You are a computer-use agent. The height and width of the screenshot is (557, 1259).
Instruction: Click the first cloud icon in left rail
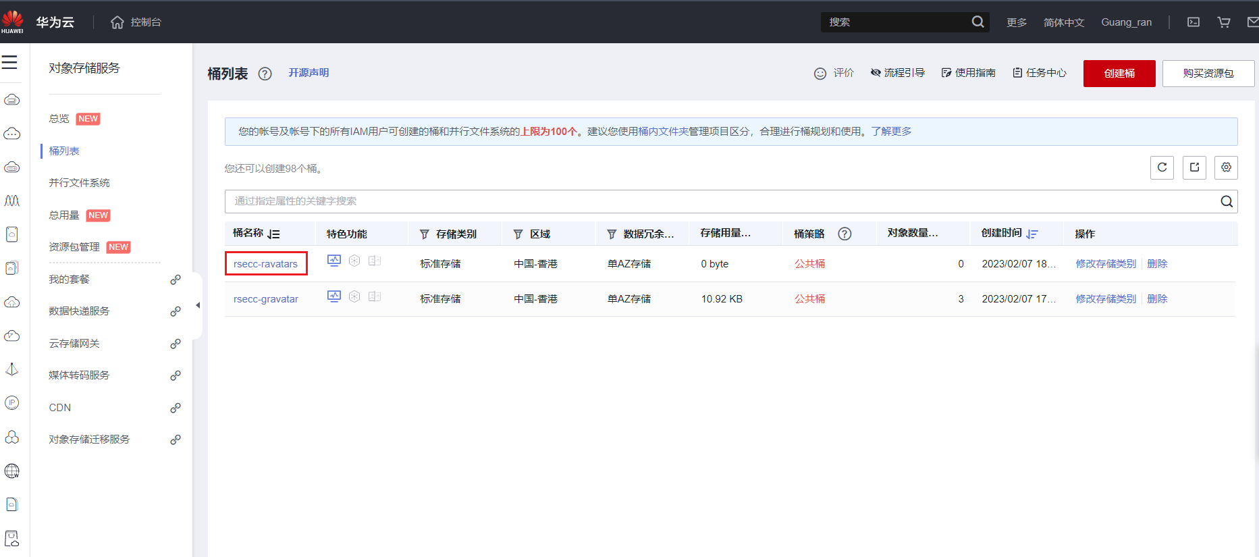(12, 100)
